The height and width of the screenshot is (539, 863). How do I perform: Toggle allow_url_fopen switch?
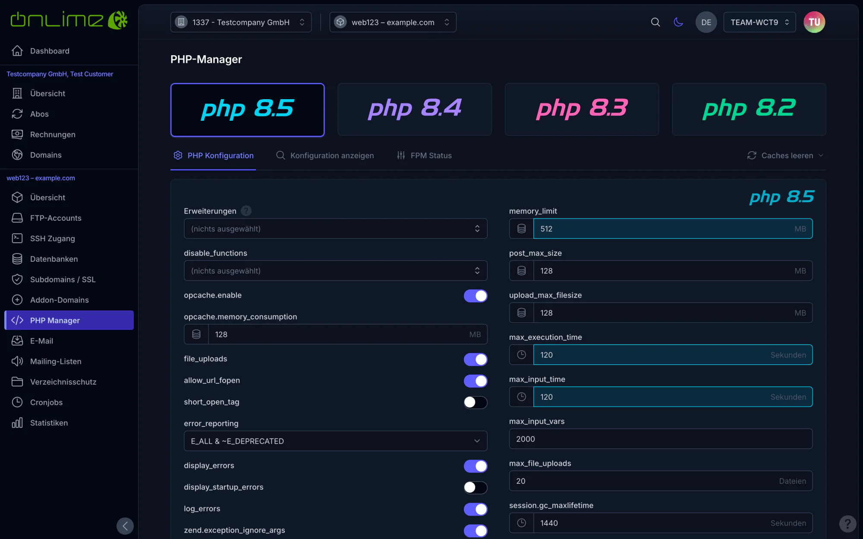point(476,381)
